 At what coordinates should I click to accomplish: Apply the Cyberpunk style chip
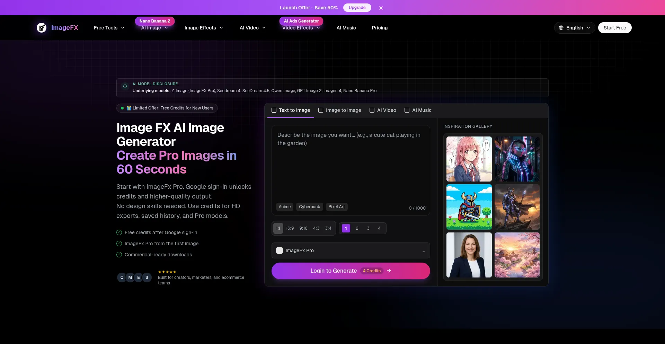(310, 207)
